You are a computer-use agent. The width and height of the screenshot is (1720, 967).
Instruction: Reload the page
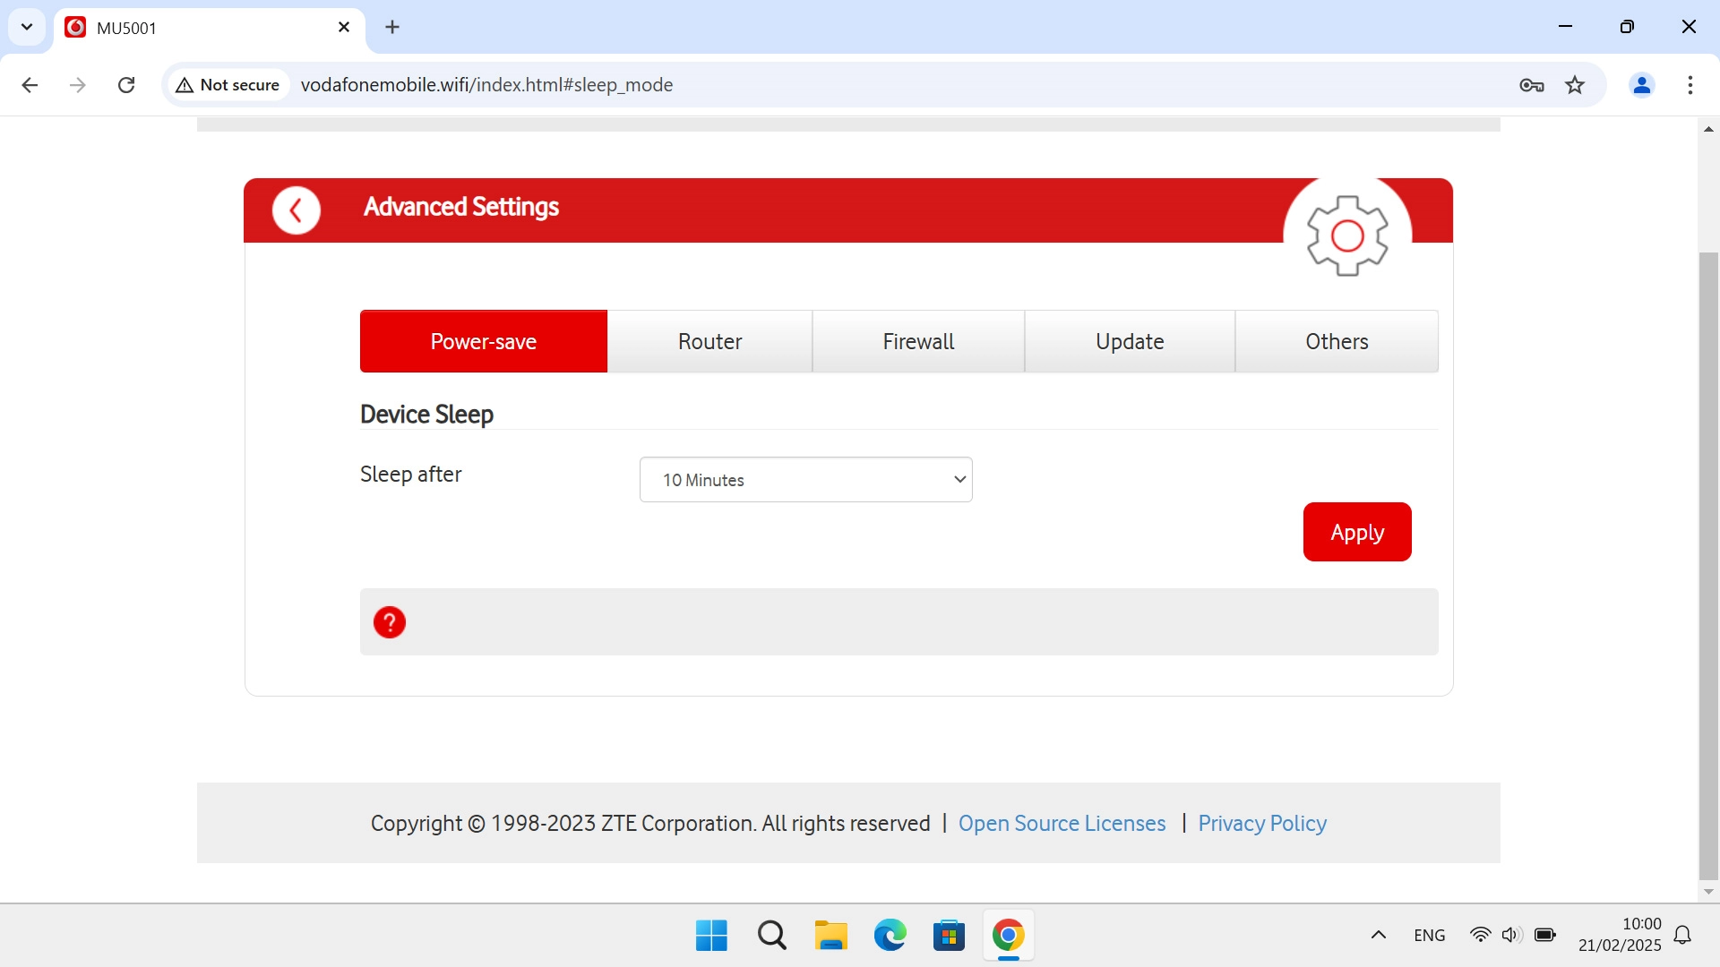pyautogui.click(x=126, y=85)
